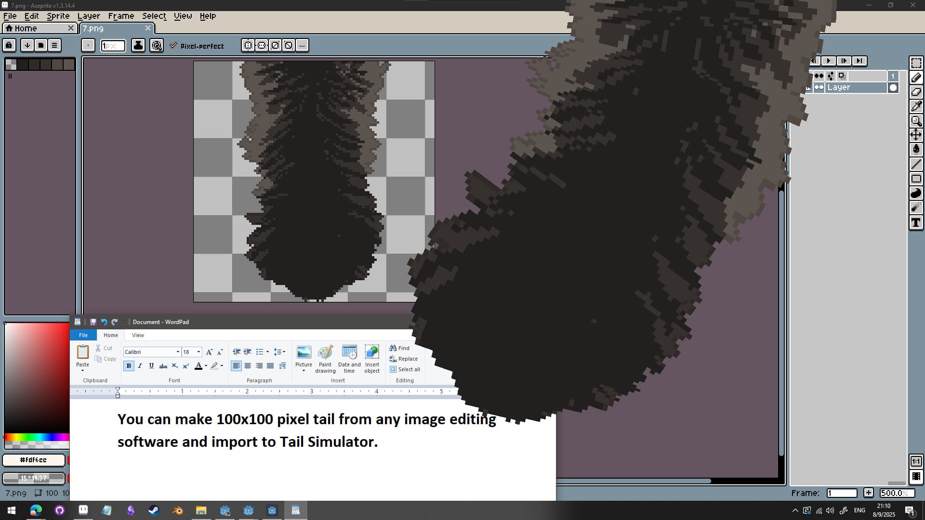
Task: Choose the Text tool
Action: point(916,222)
